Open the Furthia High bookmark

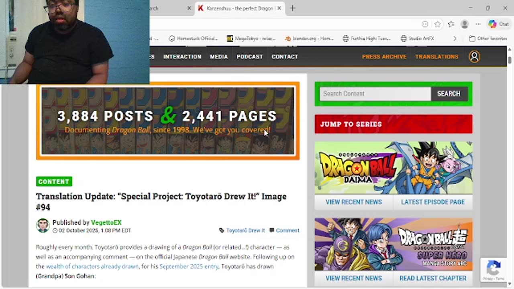pos(367,39)
